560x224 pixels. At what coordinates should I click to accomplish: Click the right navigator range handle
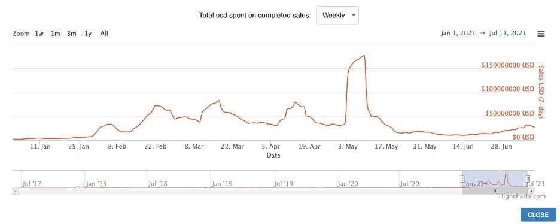(x=528, y=179)
